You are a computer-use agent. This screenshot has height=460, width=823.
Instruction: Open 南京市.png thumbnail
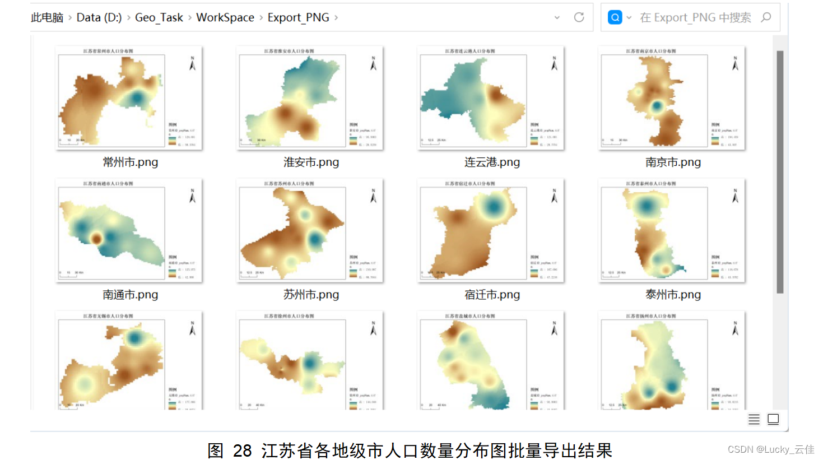[671, 98]
